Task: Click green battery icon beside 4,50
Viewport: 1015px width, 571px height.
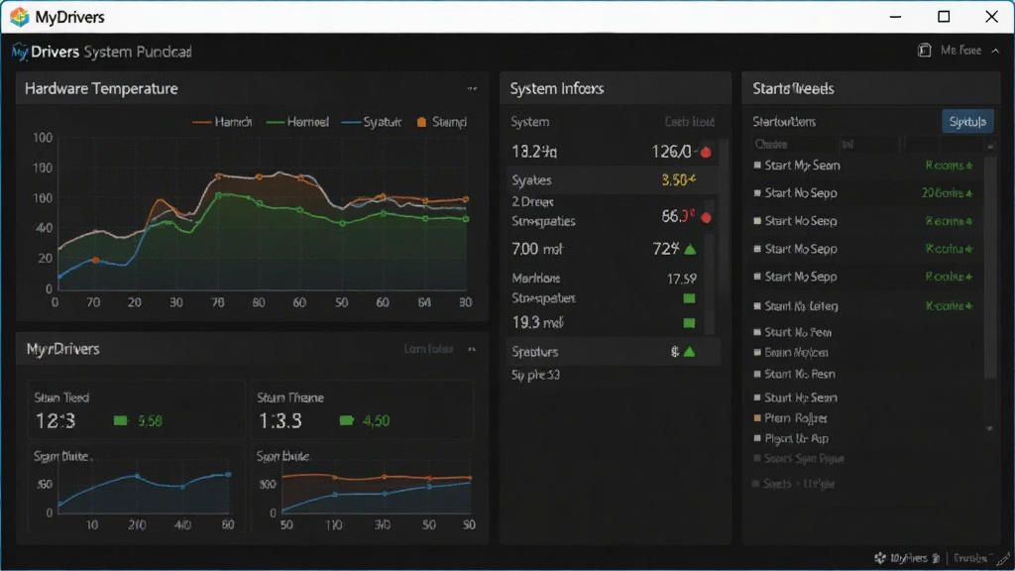Action: [x=346, y=420]
